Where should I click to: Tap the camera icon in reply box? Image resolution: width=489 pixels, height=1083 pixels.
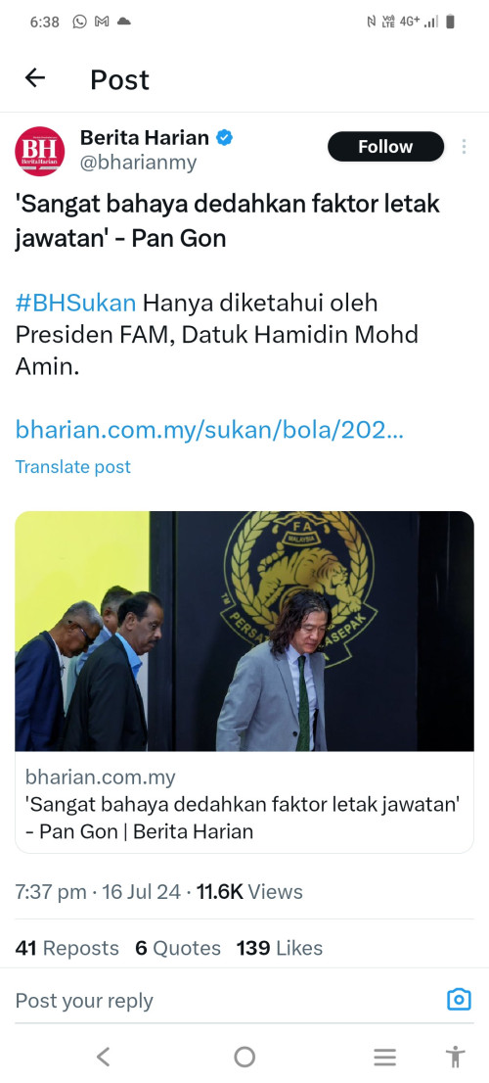coord(459,1000)
